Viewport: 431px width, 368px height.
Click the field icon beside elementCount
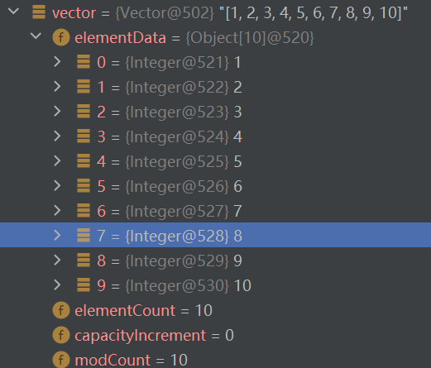61,310
